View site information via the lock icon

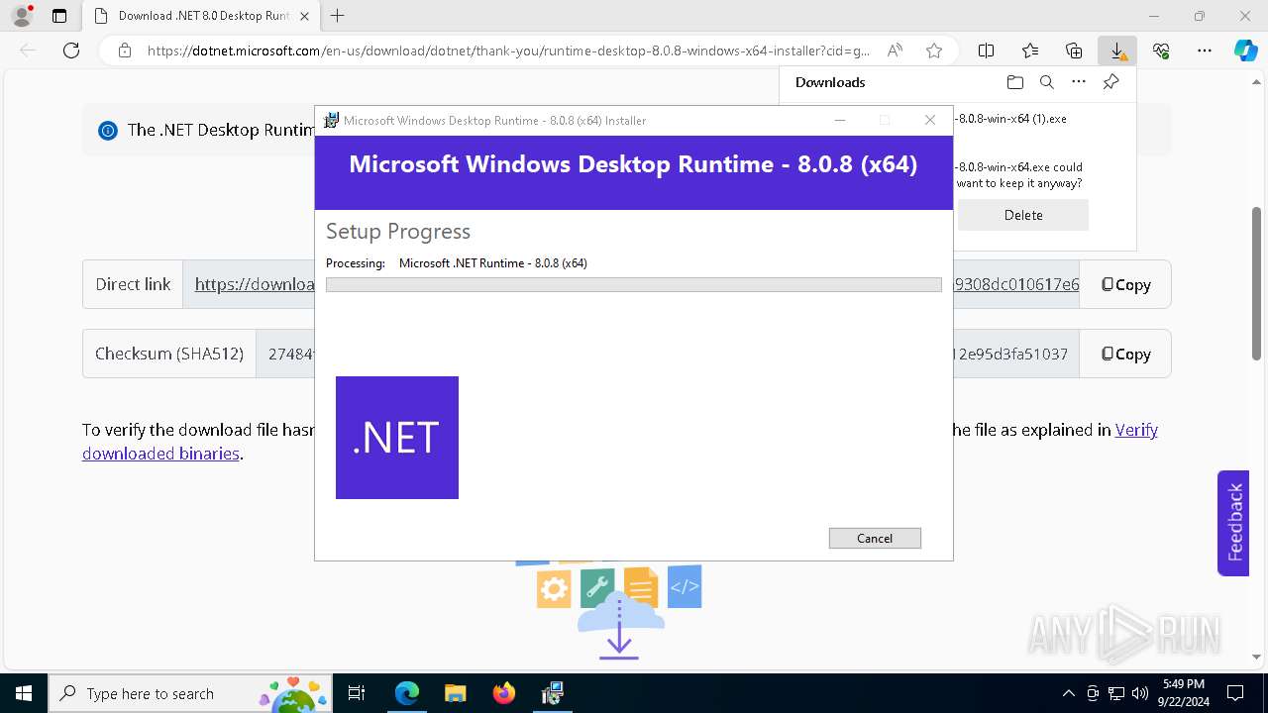pos(125,51)
